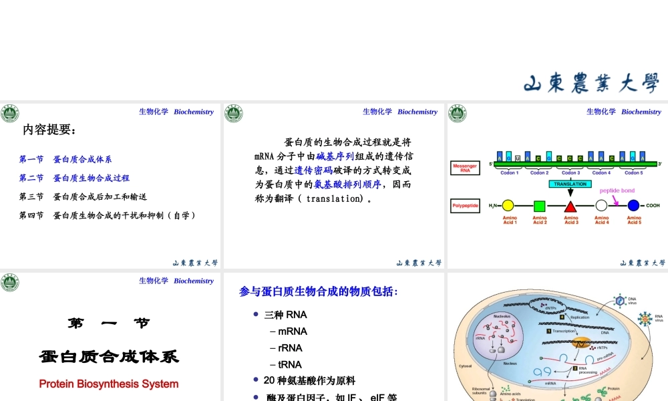The width and height of the screenshot is (668, 401).
Task: Click the university logo on slide one
Action: coord(9,114)
